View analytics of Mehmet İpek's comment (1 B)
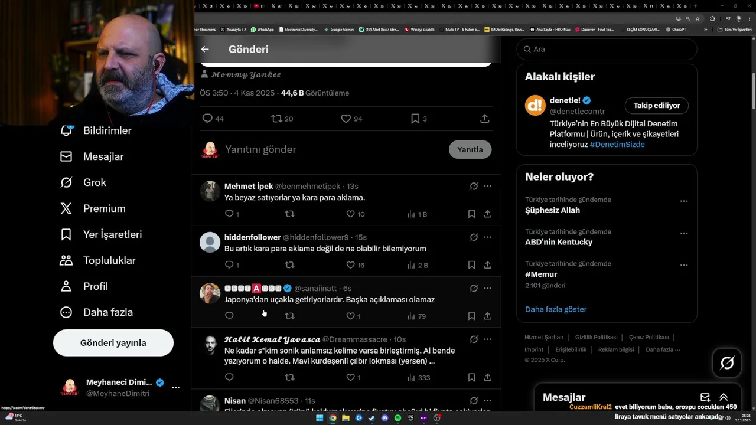This screenshot has width=756, height=425. 417,214
